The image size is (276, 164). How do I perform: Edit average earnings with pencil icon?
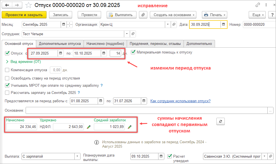(130, 127)
